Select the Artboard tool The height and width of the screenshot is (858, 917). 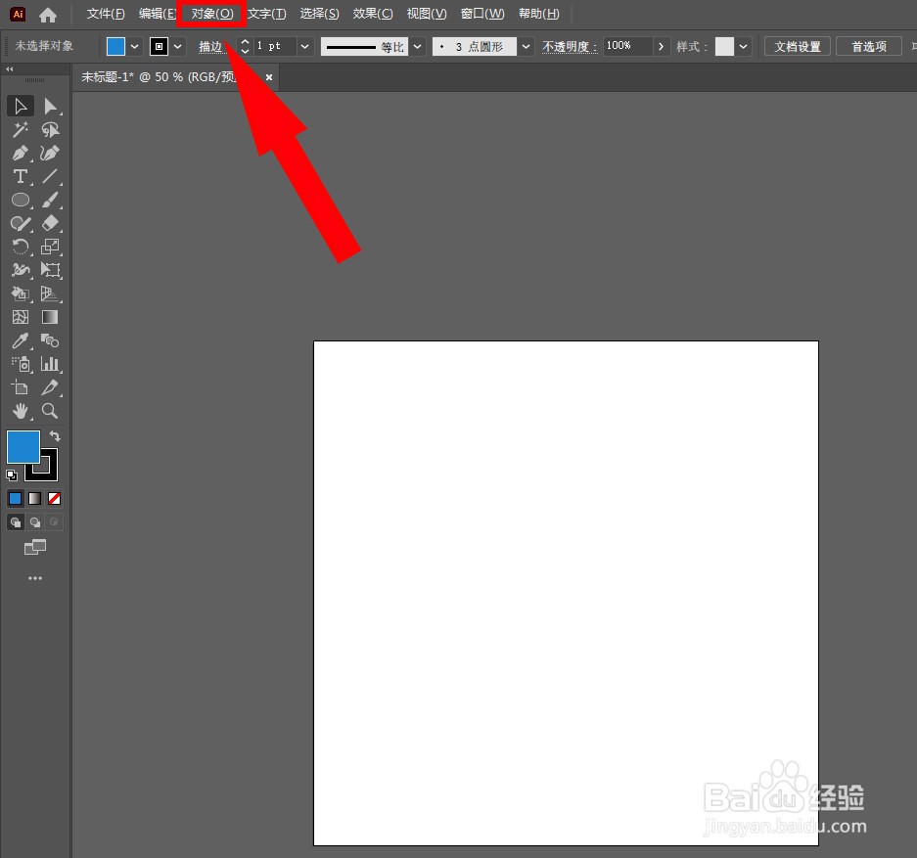pyautogui.click(x=21, y=386)
